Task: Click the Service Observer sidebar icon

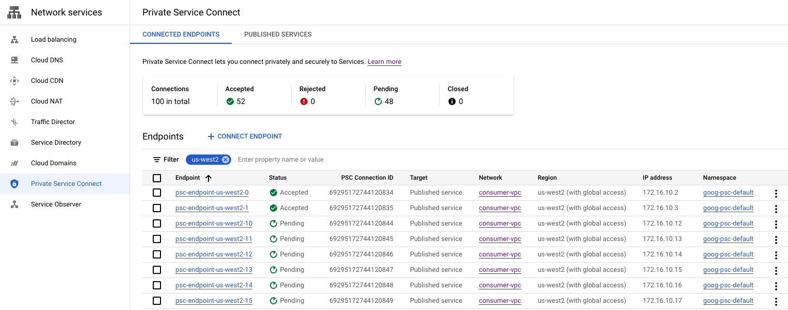Action: (14, 204)
